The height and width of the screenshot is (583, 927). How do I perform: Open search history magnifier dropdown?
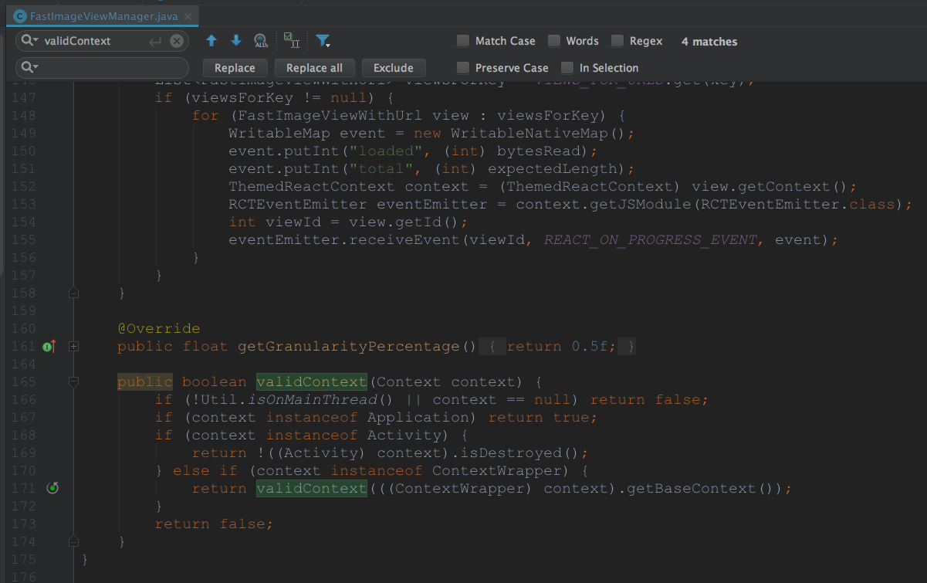[30, 41]
